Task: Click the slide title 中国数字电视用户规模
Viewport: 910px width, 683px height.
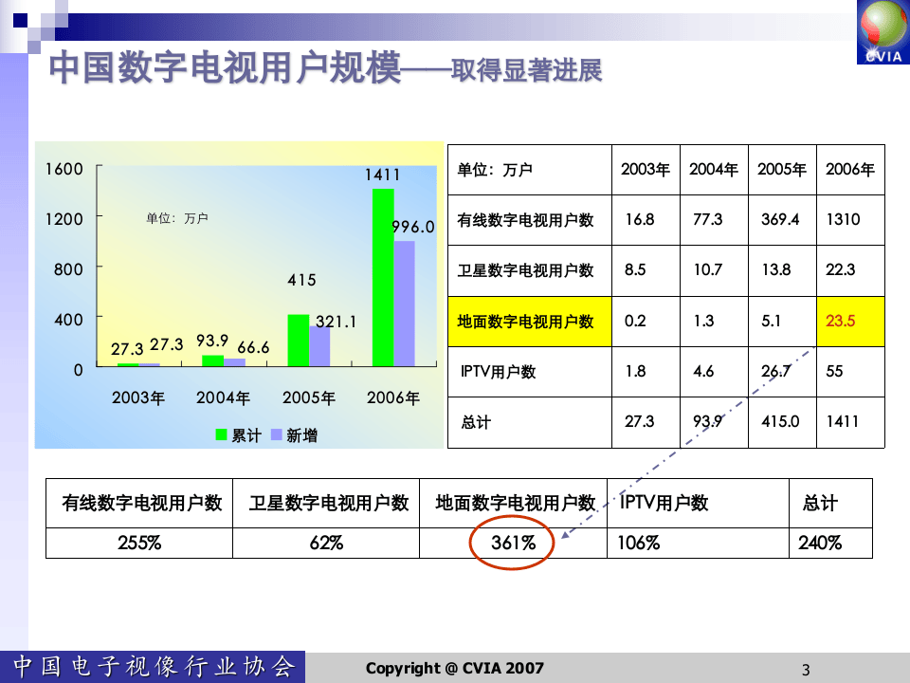Action: pyautogui.click(x=226, y=68)
